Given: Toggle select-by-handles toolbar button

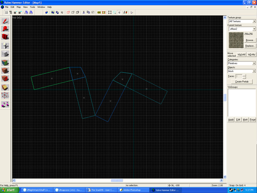Looking at the screenshot, I should pos(110,13).
